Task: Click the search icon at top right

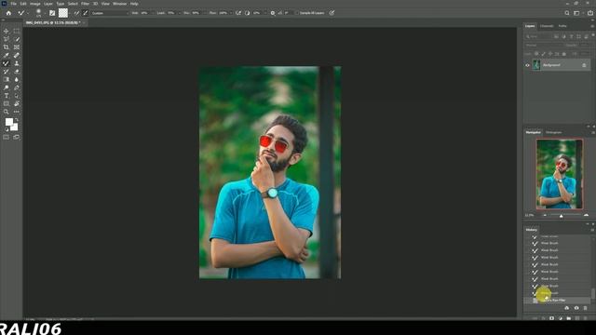Action: tap(567, 13)
